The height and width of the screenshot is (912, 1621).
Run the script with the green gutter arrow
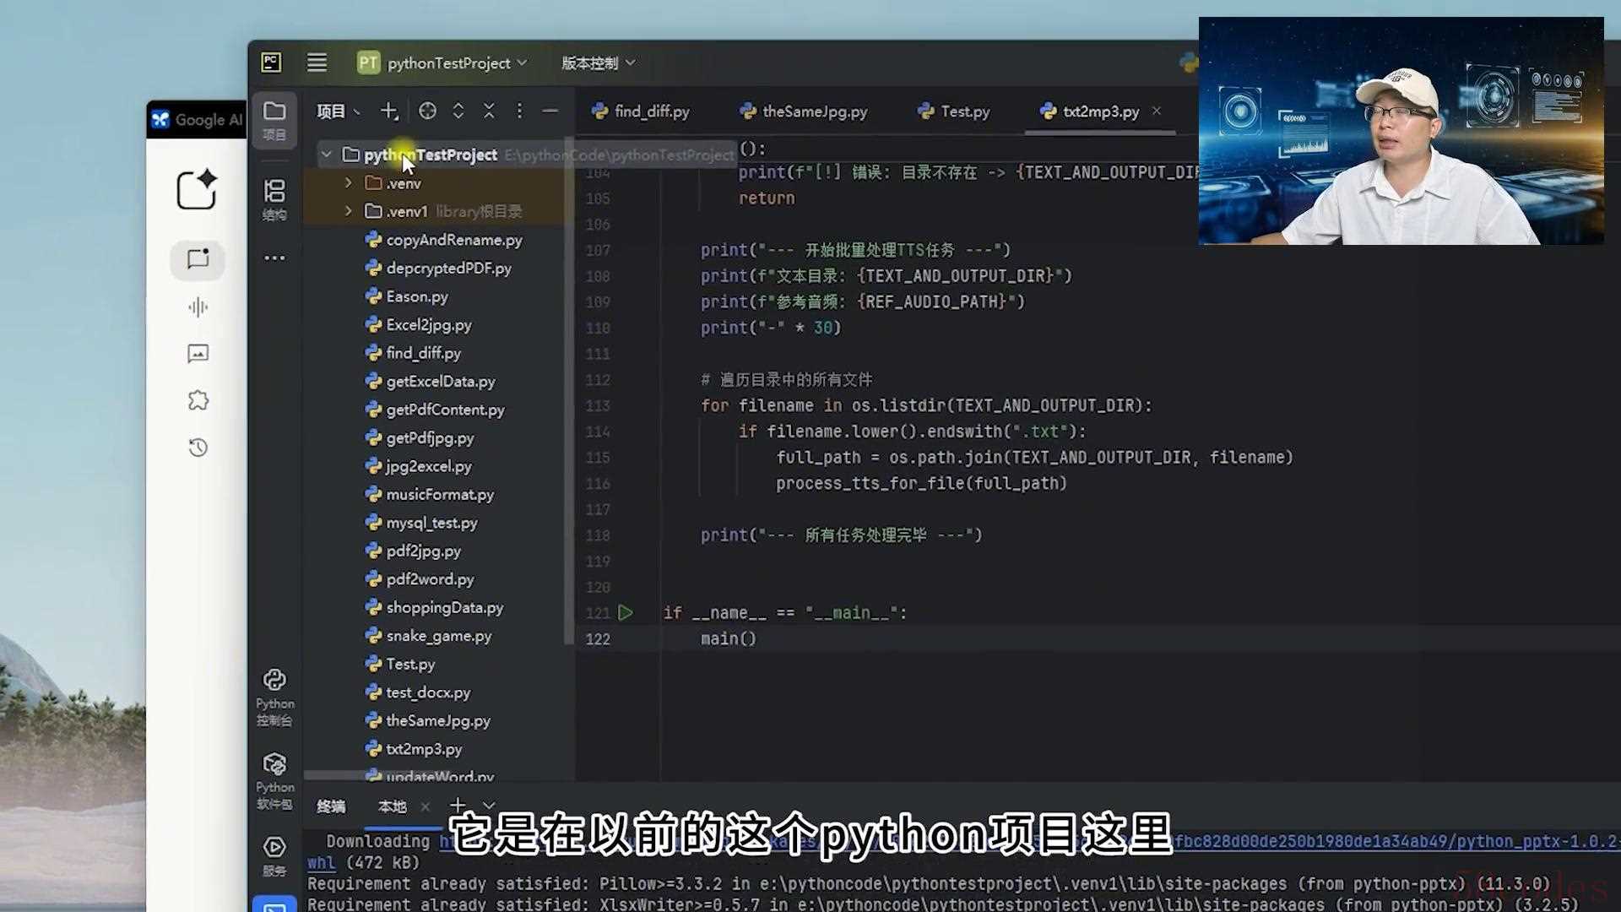(x=626, y=612)
